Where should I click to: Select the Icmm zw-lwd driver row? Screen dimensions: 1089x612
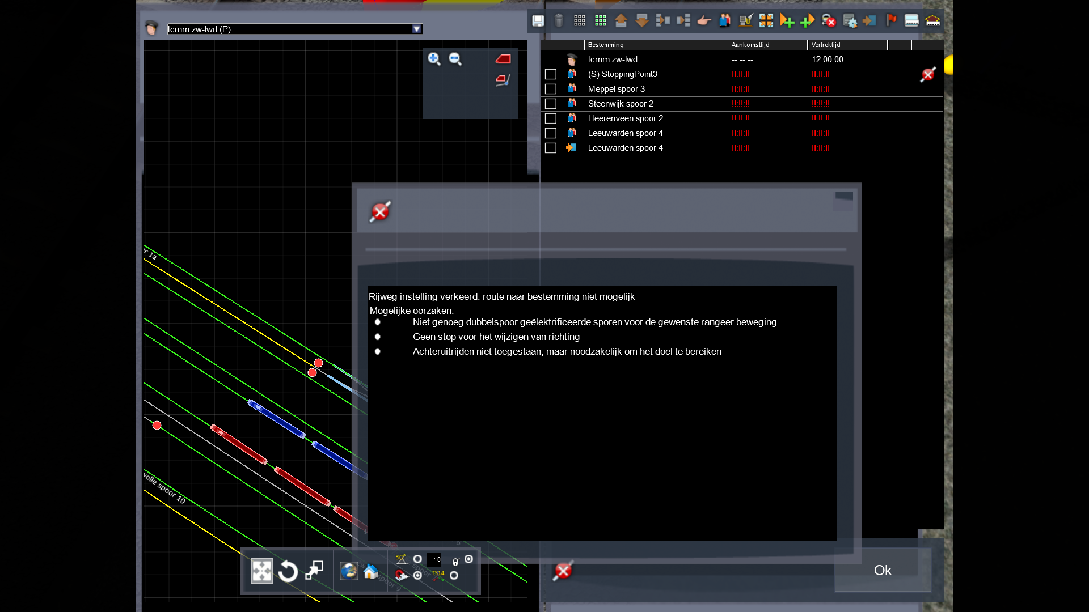coord(742,59)
